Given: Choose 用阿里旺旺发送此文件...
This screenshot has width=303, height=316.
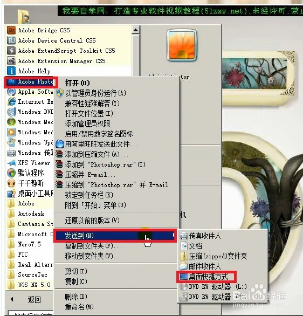Looking at the screenshot, I should tap(101, 144).
